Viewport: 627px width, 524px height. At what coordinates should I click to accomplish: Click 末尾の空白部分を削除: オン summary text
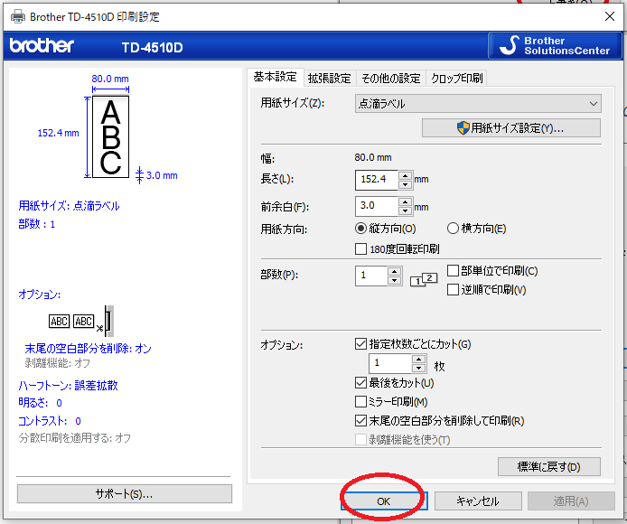pos(88,349)
